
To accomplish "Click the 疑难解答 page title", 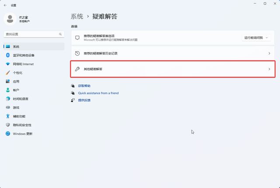I will (x=105, y=17).
